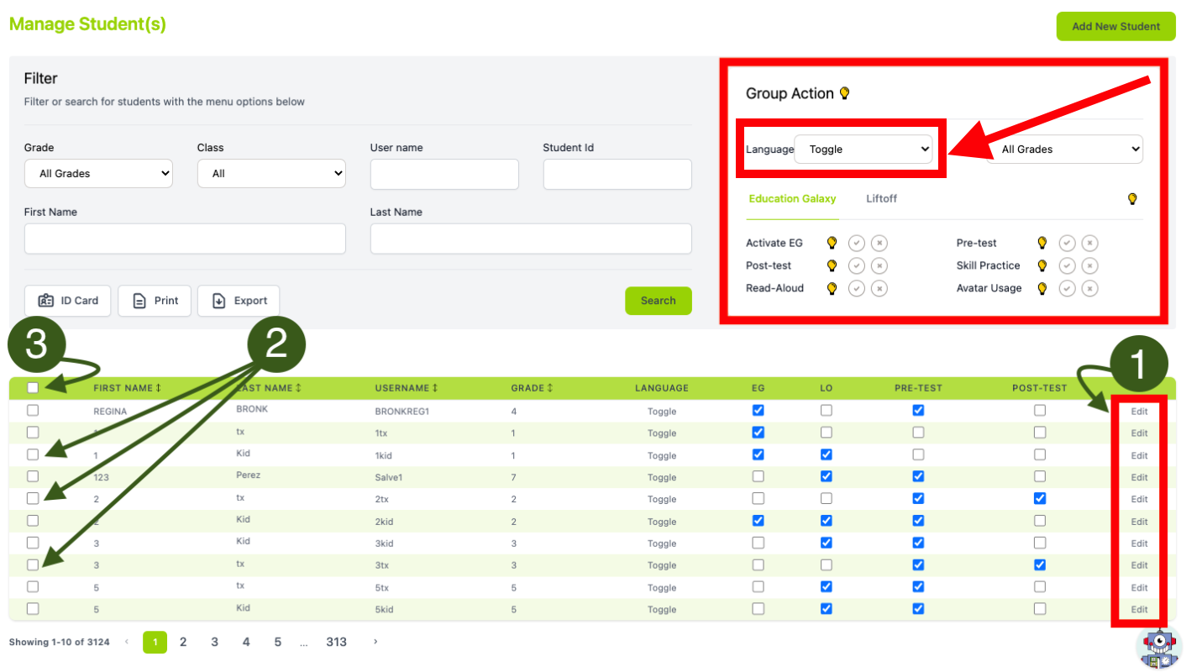Click the Activate EG X circle

click(x=879, y=243)
